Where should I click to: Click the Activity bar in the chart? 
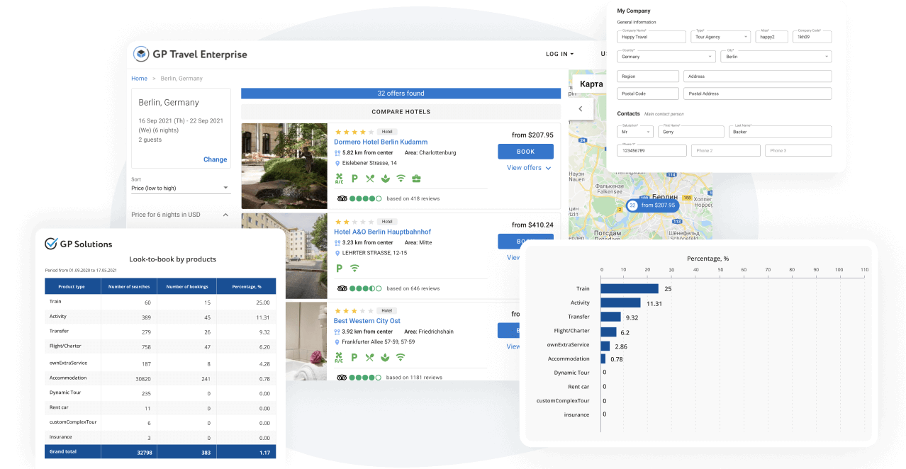tap(621, 303)
